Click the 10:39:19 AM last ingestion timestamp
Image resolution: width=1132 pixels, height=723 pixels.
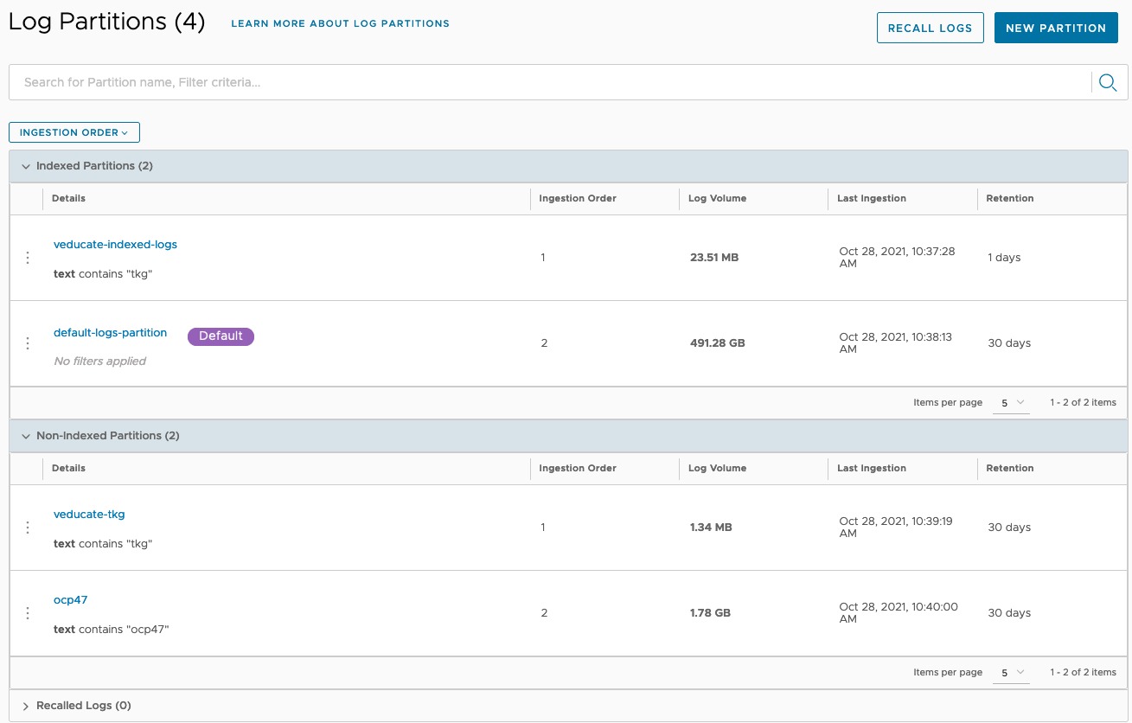tap(897, 527)
